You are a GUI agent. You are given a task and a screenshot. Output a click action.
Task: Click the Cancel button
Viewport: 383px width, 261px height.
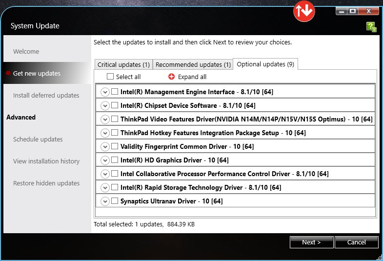356,242
